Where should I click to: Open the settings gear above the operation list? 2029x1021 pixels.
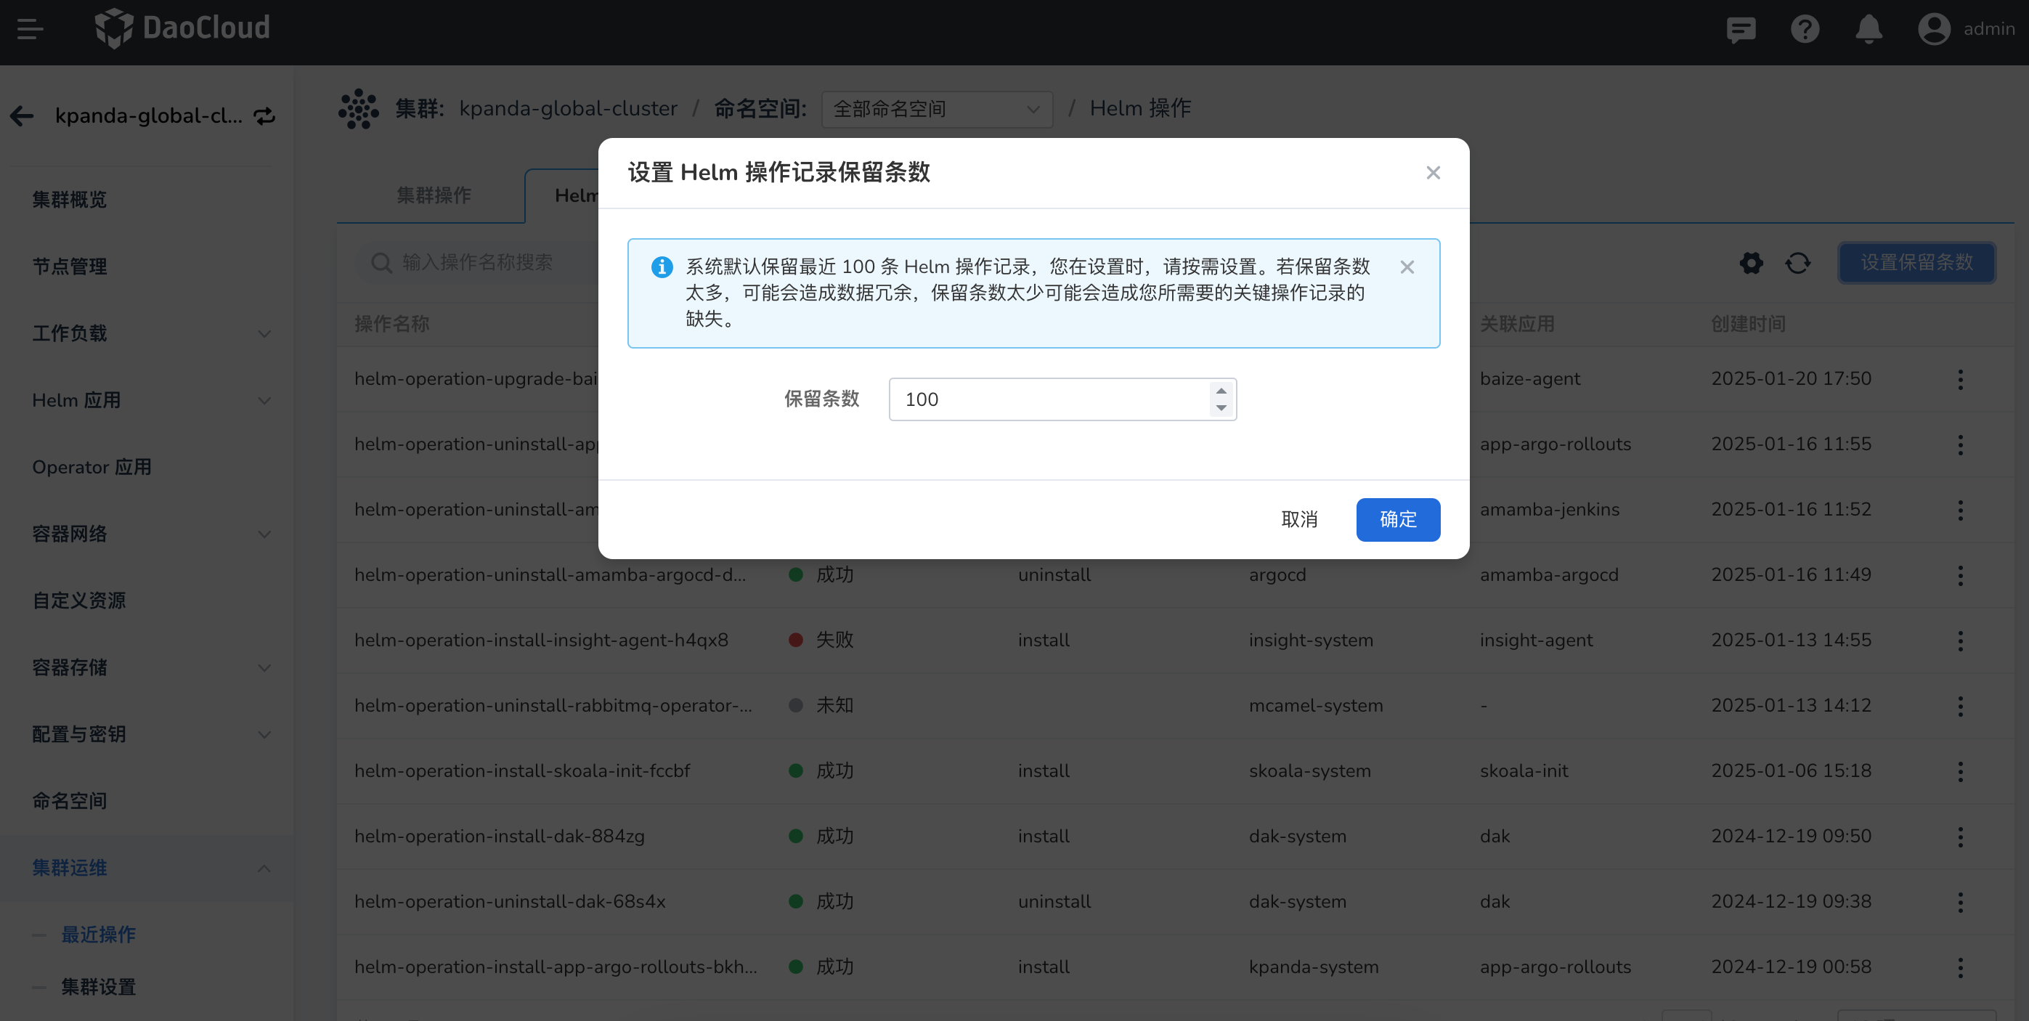pyautogui.click(x=1751, y=263)
